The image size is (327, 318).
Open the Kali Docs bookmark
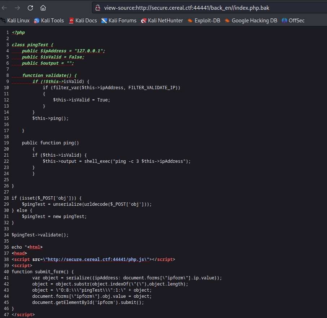[83, 21]
